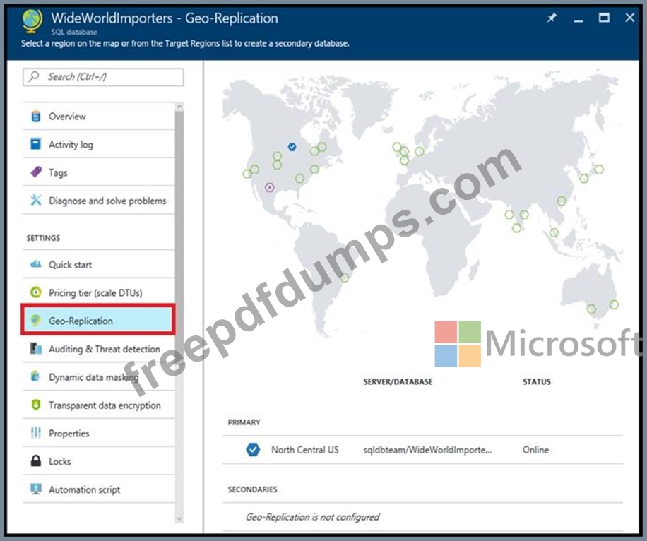Focus the Search (Ctrl+/) field

click(103, 77)
